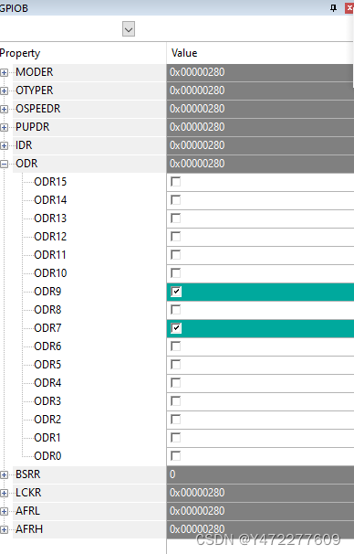The image size is (354, 554).
Task: Set the ODR8 bit checkbox
Action: point(175,310)
